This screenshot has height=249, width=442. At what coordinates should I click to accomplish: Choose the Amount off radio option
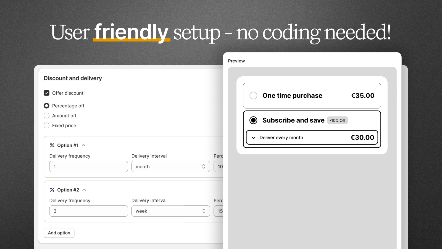pyautogui.click(x=46, y=116)
